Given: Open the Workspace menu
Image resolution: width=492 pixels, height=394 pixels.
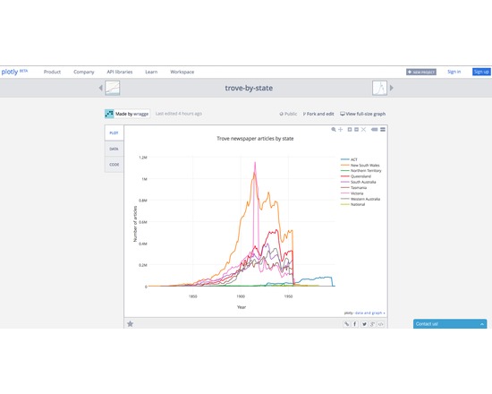Looking at the screenshot, I should (182, 72).
